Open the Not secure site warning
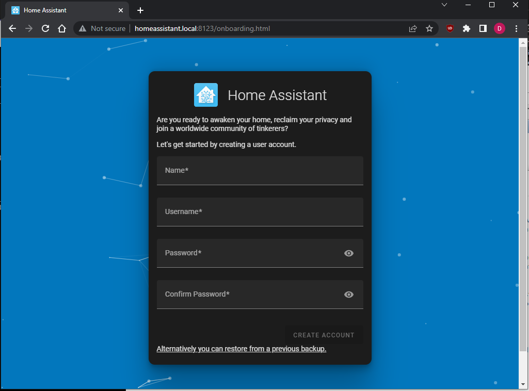The width and height of the screenshot is (529, 391). coord(102,29)
